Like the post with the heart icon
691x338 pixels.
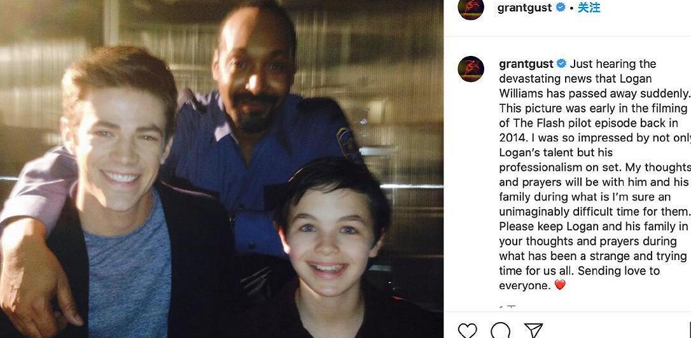tap(467, 330)
